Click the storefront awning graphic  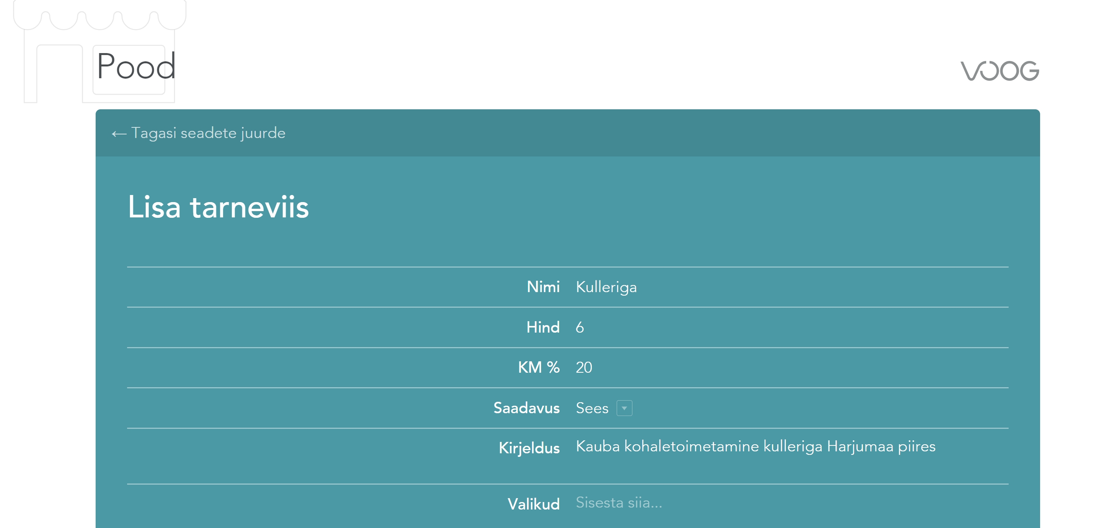click(100, 17)
